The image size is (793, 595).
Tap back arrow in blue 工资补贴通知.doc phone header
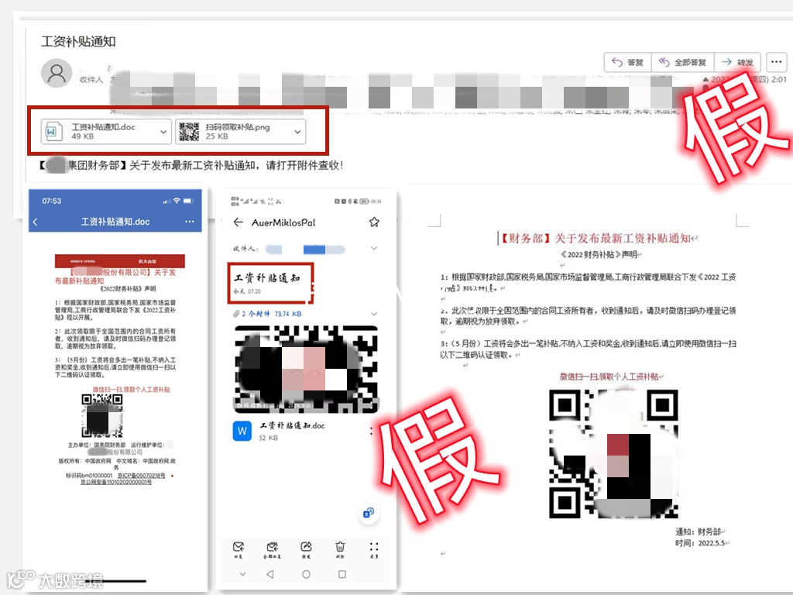point(35,222)
